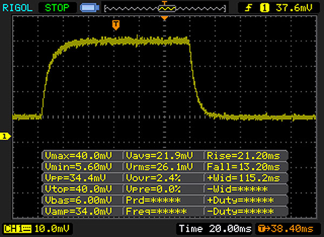Click the +Duty measurement cell
This screenshot has height=237, width=324.
240,200
